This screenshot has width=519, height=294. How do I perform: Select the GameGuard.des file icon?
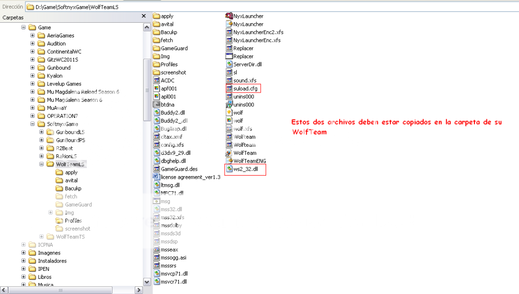click(157, 169)
